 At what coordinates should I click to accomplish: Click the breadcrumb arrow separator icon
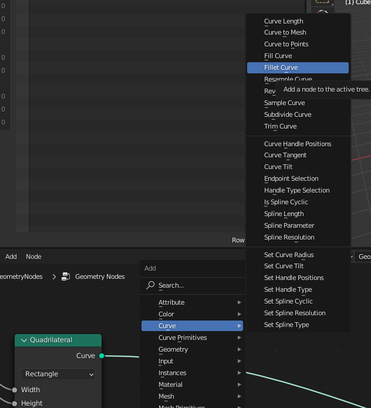click(x=54, y=277)
